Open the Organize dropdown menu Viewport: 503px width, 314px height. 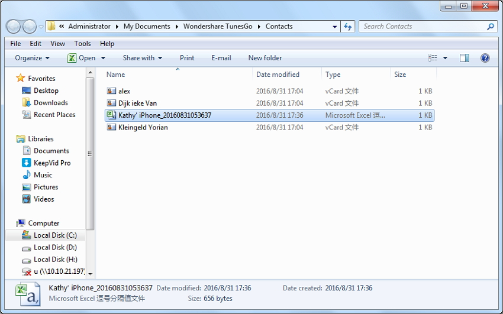click(32, 58)
